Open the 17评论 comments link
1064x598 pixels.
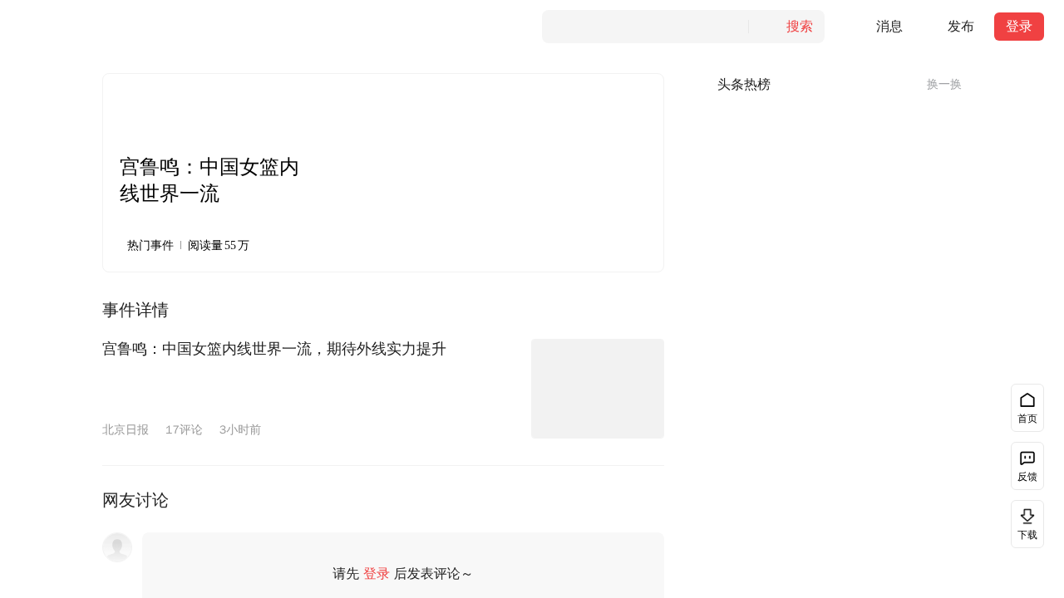[x=184, y=429]
